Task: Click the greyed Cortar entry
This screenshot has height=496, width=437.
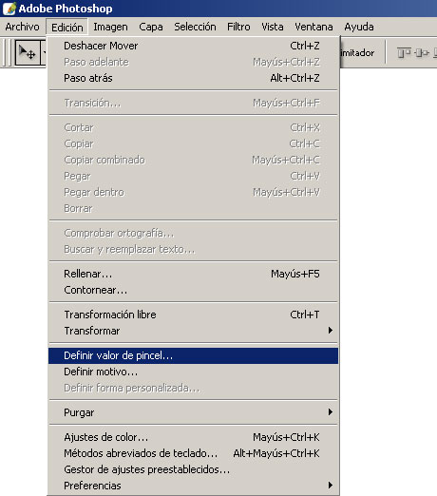Action: (193, 127)
